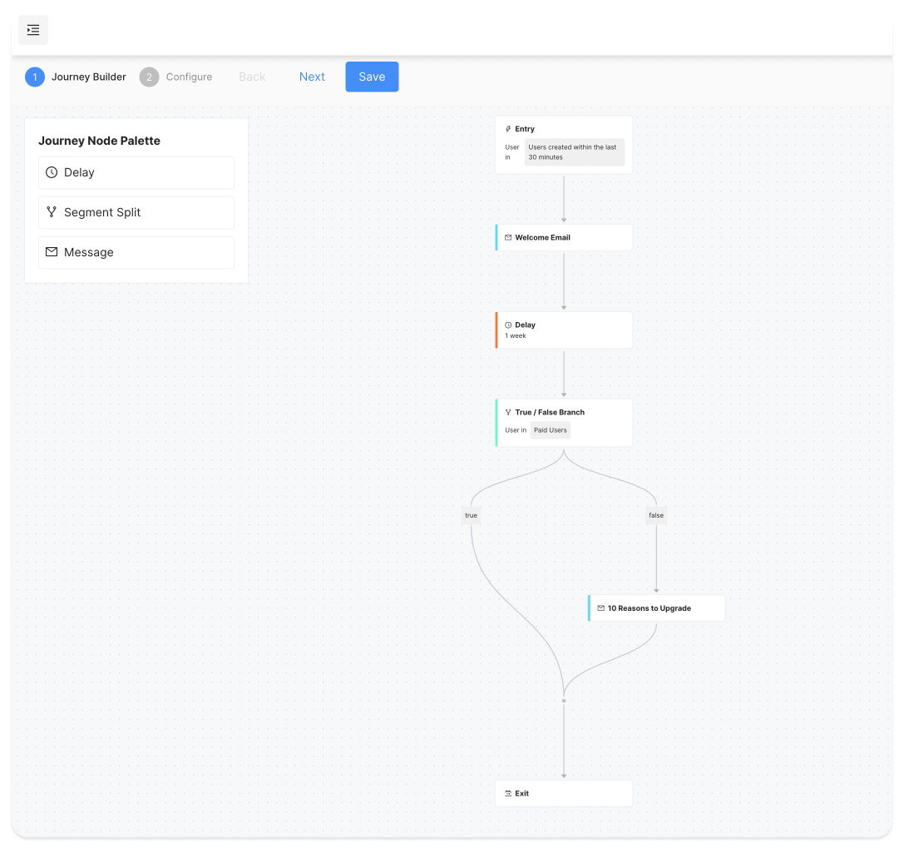
Task: Go to step 2 Configure
Action: coord(176,77)
